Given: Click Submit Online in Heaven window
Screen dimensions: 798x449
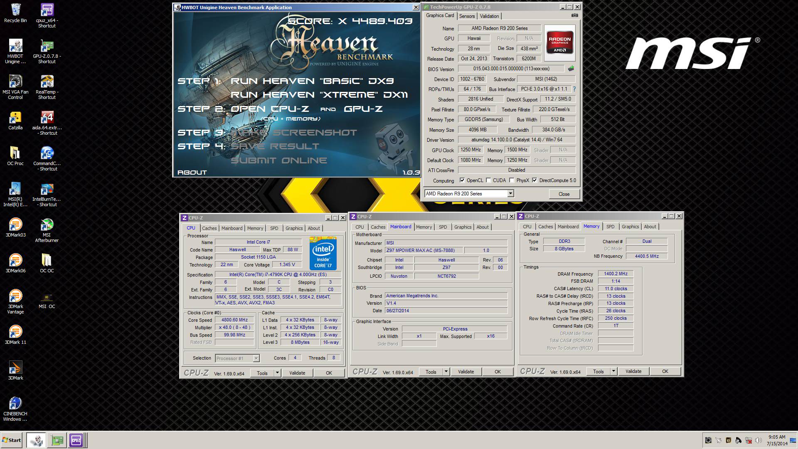Looking at the screenshot, I should click(278, 160).
